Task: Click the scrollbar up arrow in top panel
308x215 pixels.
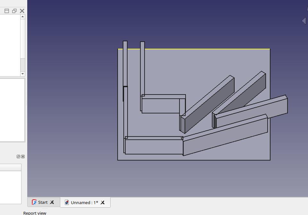Action: click(22, 17)
